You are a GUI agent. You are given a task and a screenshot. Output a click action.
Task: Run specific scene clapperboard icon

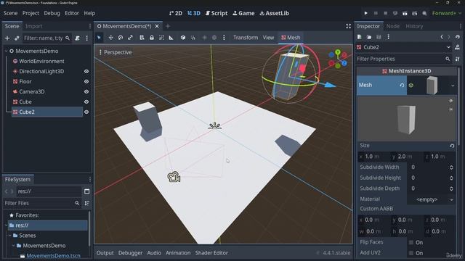pos(415,13)
